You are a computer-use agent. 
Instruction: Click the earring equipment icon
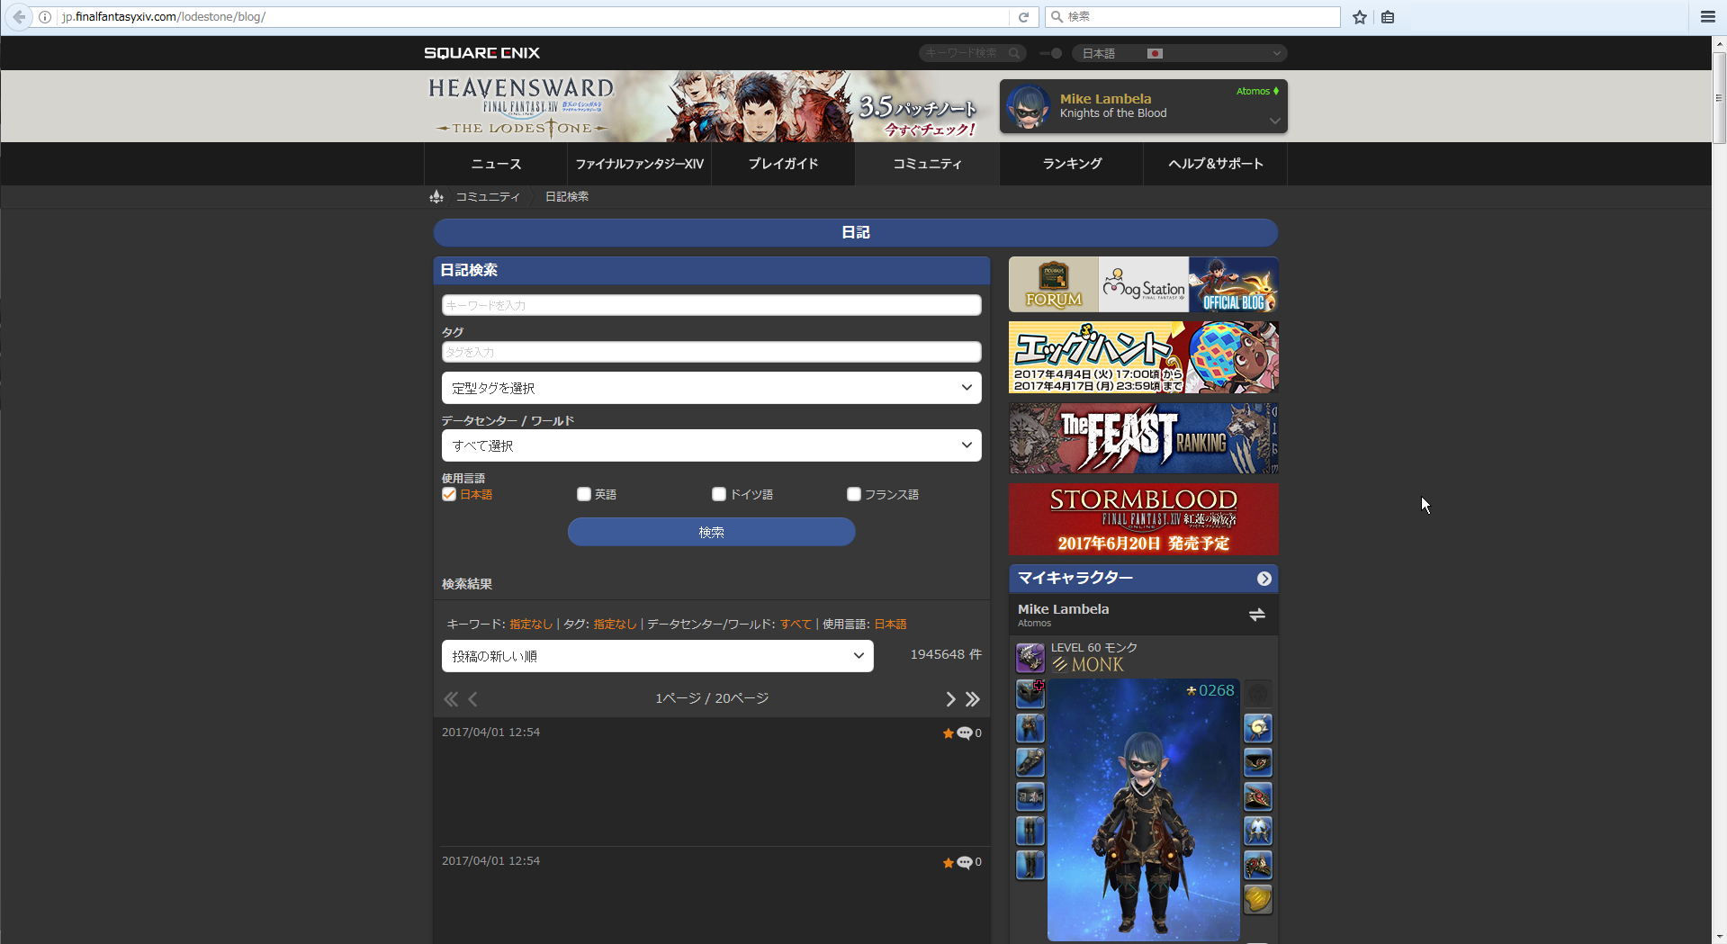[1258, 728]
